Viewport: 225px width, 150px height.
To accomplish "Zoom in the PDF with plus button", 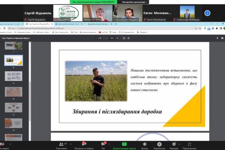I will click(x=117, y=38).
